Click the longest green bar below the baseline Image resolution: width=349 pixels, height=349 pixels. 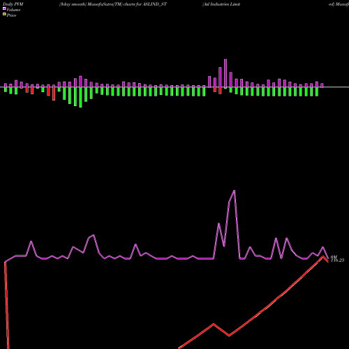pos(80,97)
